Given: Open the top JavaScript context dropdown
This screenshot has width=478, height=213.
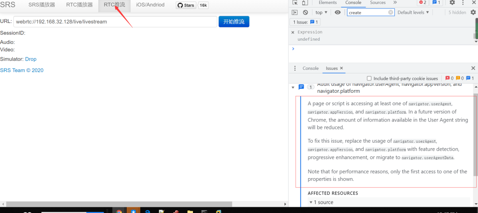Looking at the screenshot, I should (321, 12).
